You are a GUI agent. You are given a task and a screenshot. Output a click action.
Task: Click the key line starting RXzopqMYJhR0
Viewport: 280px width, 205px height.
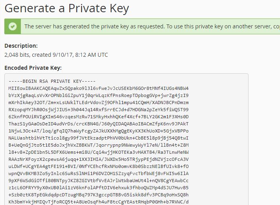[x=98, y=110]
